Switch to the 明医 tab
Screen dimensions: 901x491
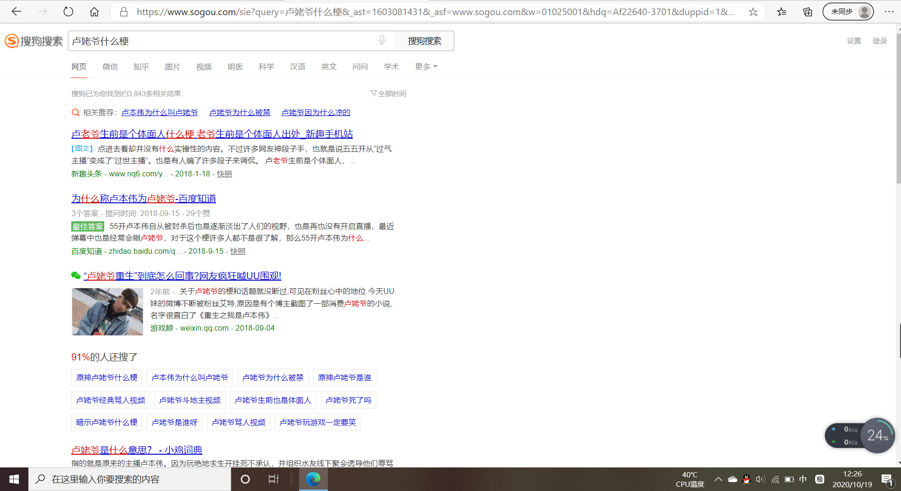pyautogui.click(x=235, y=67)
